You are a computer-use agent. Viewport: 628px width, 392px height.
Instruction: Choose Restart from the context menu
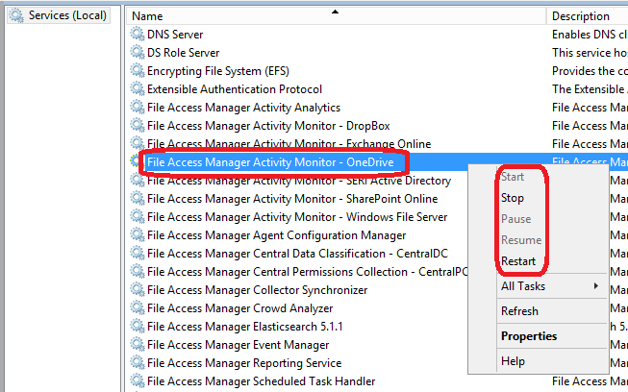[x=518, y=261]
